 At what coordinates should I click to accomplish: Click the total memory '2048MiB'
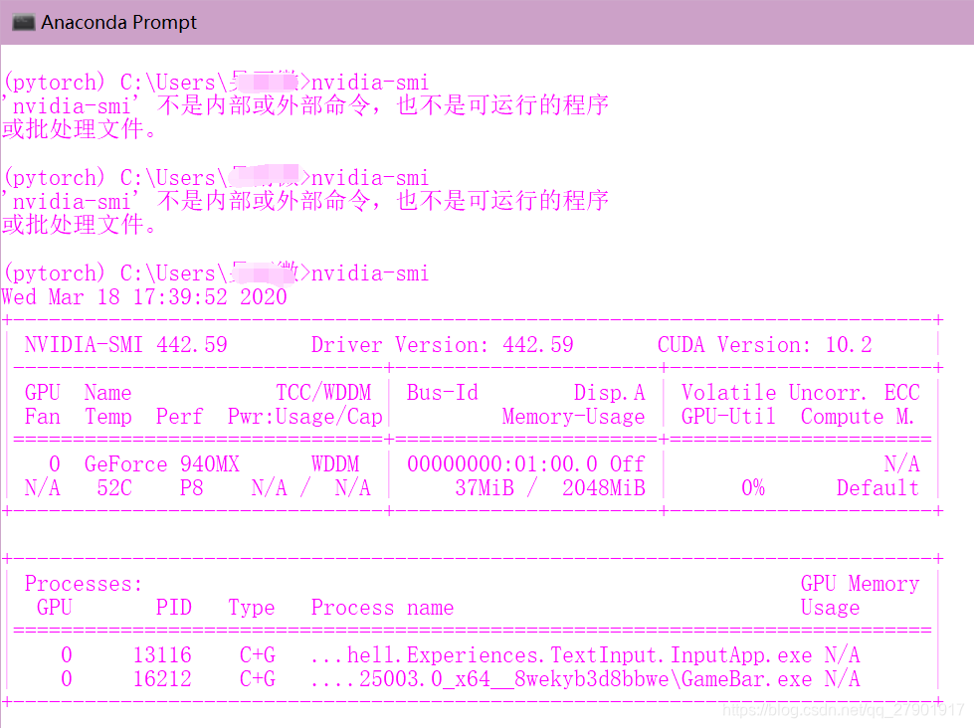[x=604, y=487]
